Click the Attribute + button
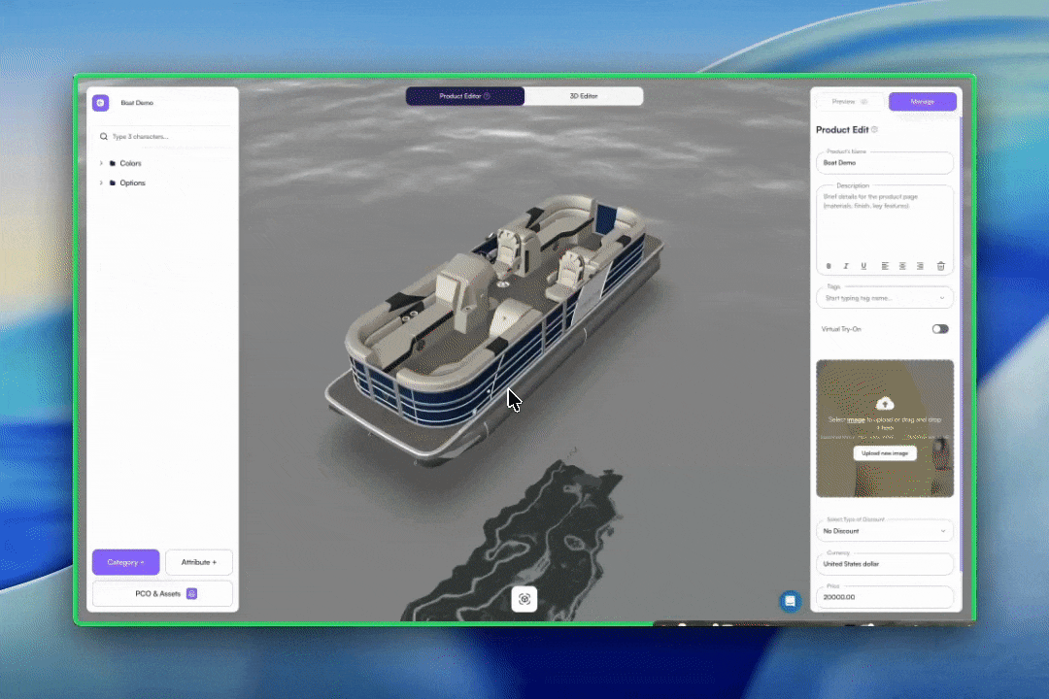This screenshot has width=1049, height=699. pyautogui.click(x=199, y=562)
